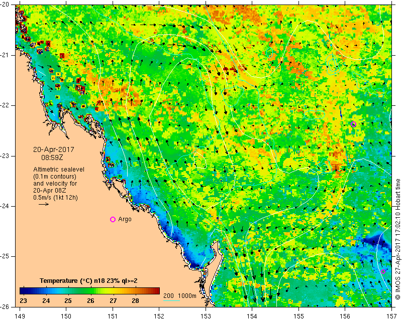Click longitude axis label "156"
402x321 pixels.
(345, 316)
